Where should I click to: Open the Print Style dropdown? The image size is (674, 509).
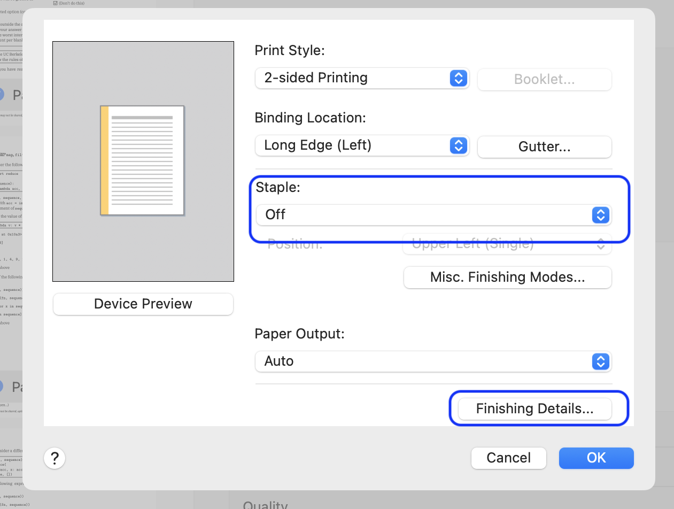click(x=362, y=78)
